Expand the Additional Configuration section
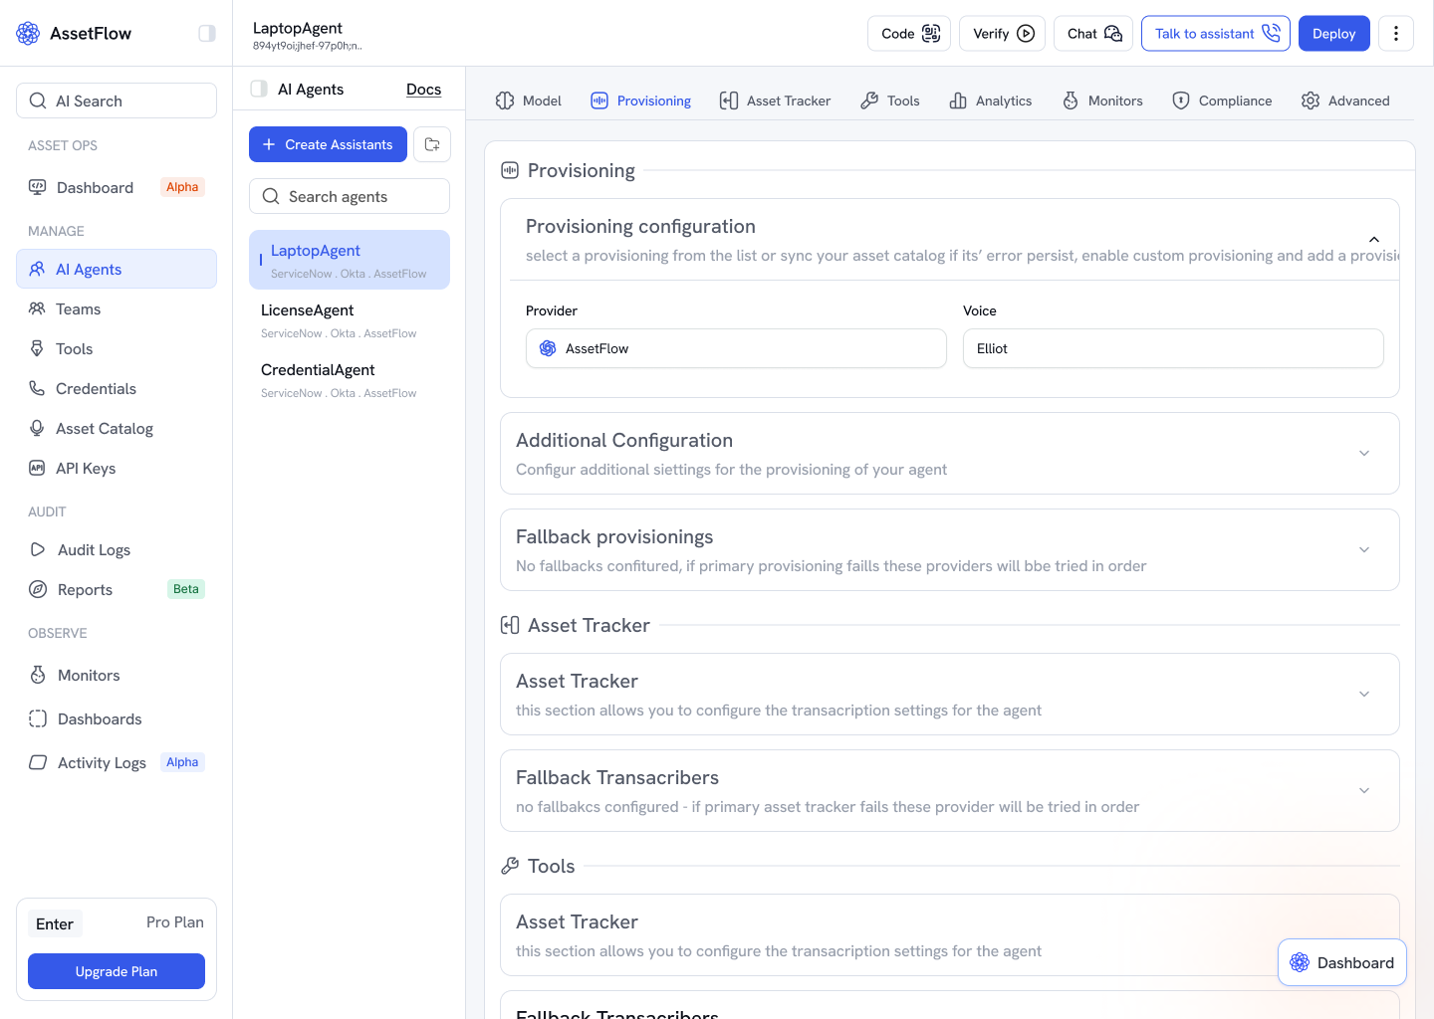The width and height of the screenshot is (1434, 1019). pos(1364,454)
